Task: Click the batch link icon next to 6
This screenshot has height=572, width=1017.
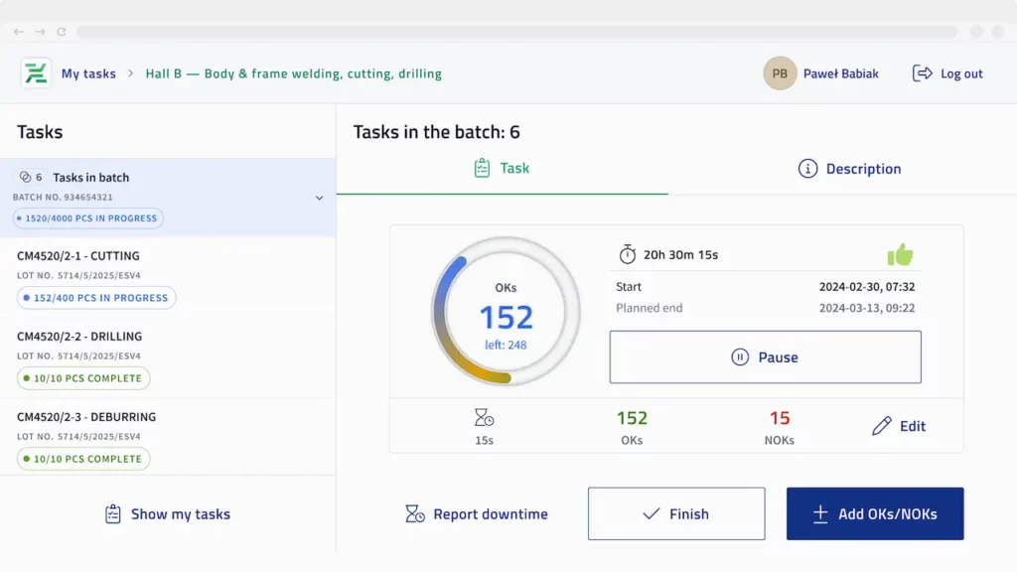Action: tap(25, 177)
